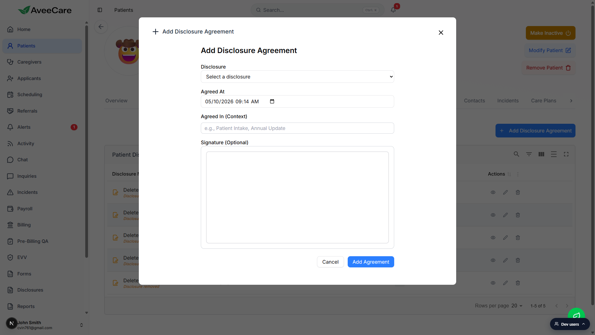Open show/hide columns icon
This screenshot has height=335, width=595.
(x=541, y=154)
